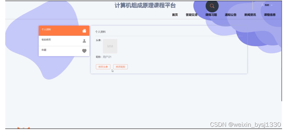Select 通知公告 in the top navigation
The image size is (286, 131).
(231, 15)
